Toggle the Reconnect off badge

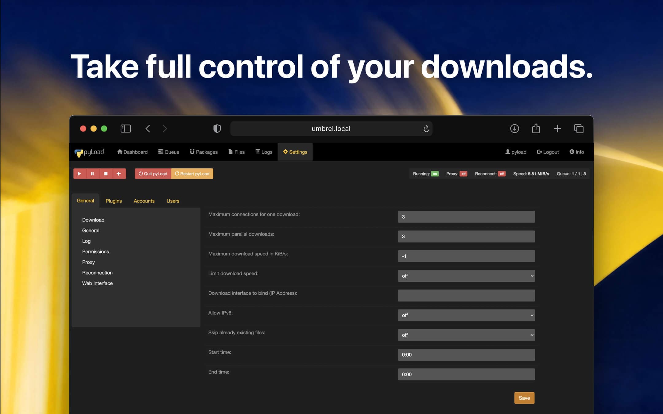tap(501, 174)
